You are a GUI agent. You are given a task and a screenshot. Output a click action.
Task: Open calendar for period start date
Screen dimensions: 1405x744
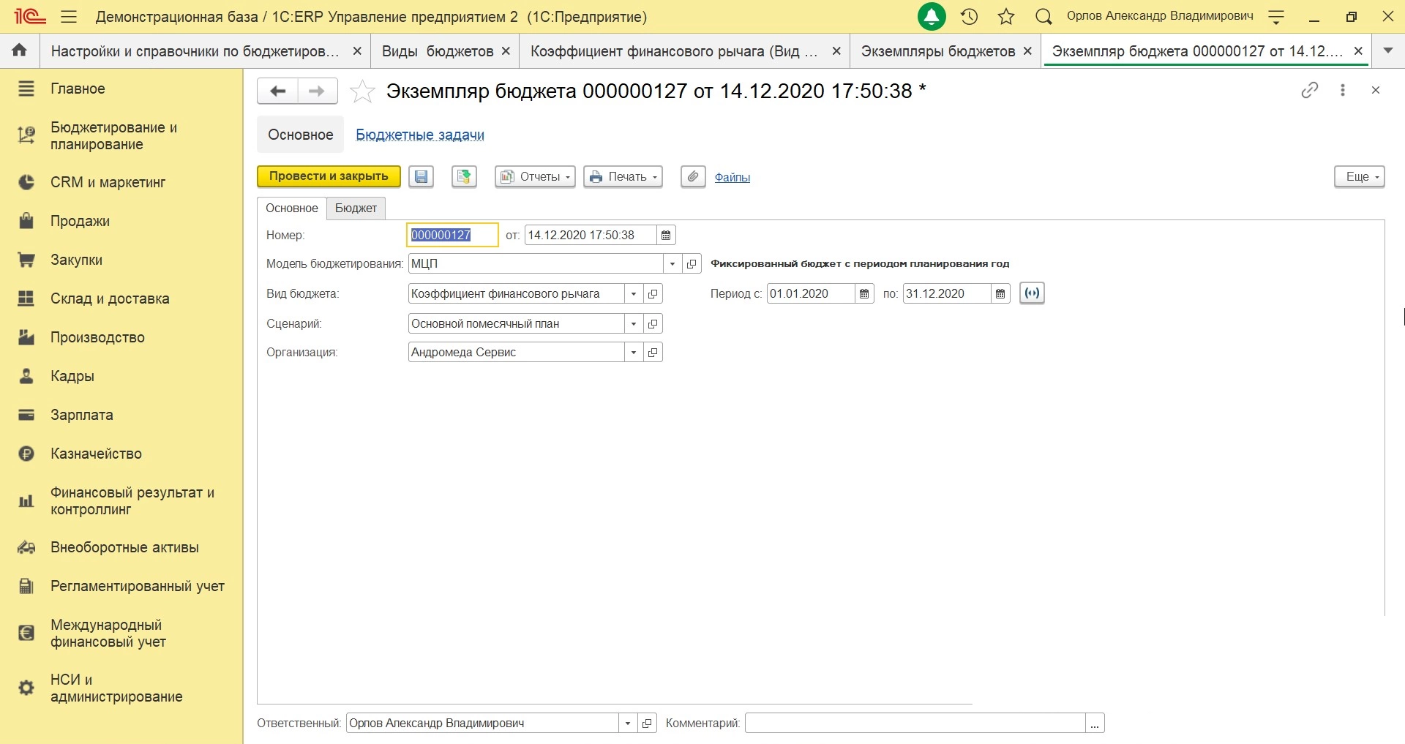[x=864, y=293]
